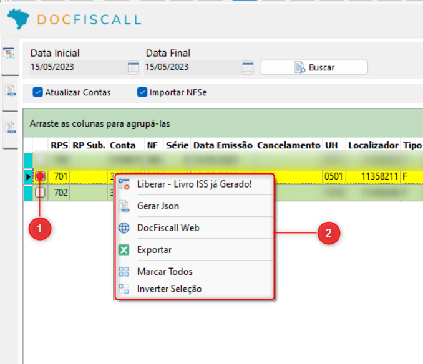Open the Data Final calendar picker
423x364 pixels.
[x=248, y=67]
